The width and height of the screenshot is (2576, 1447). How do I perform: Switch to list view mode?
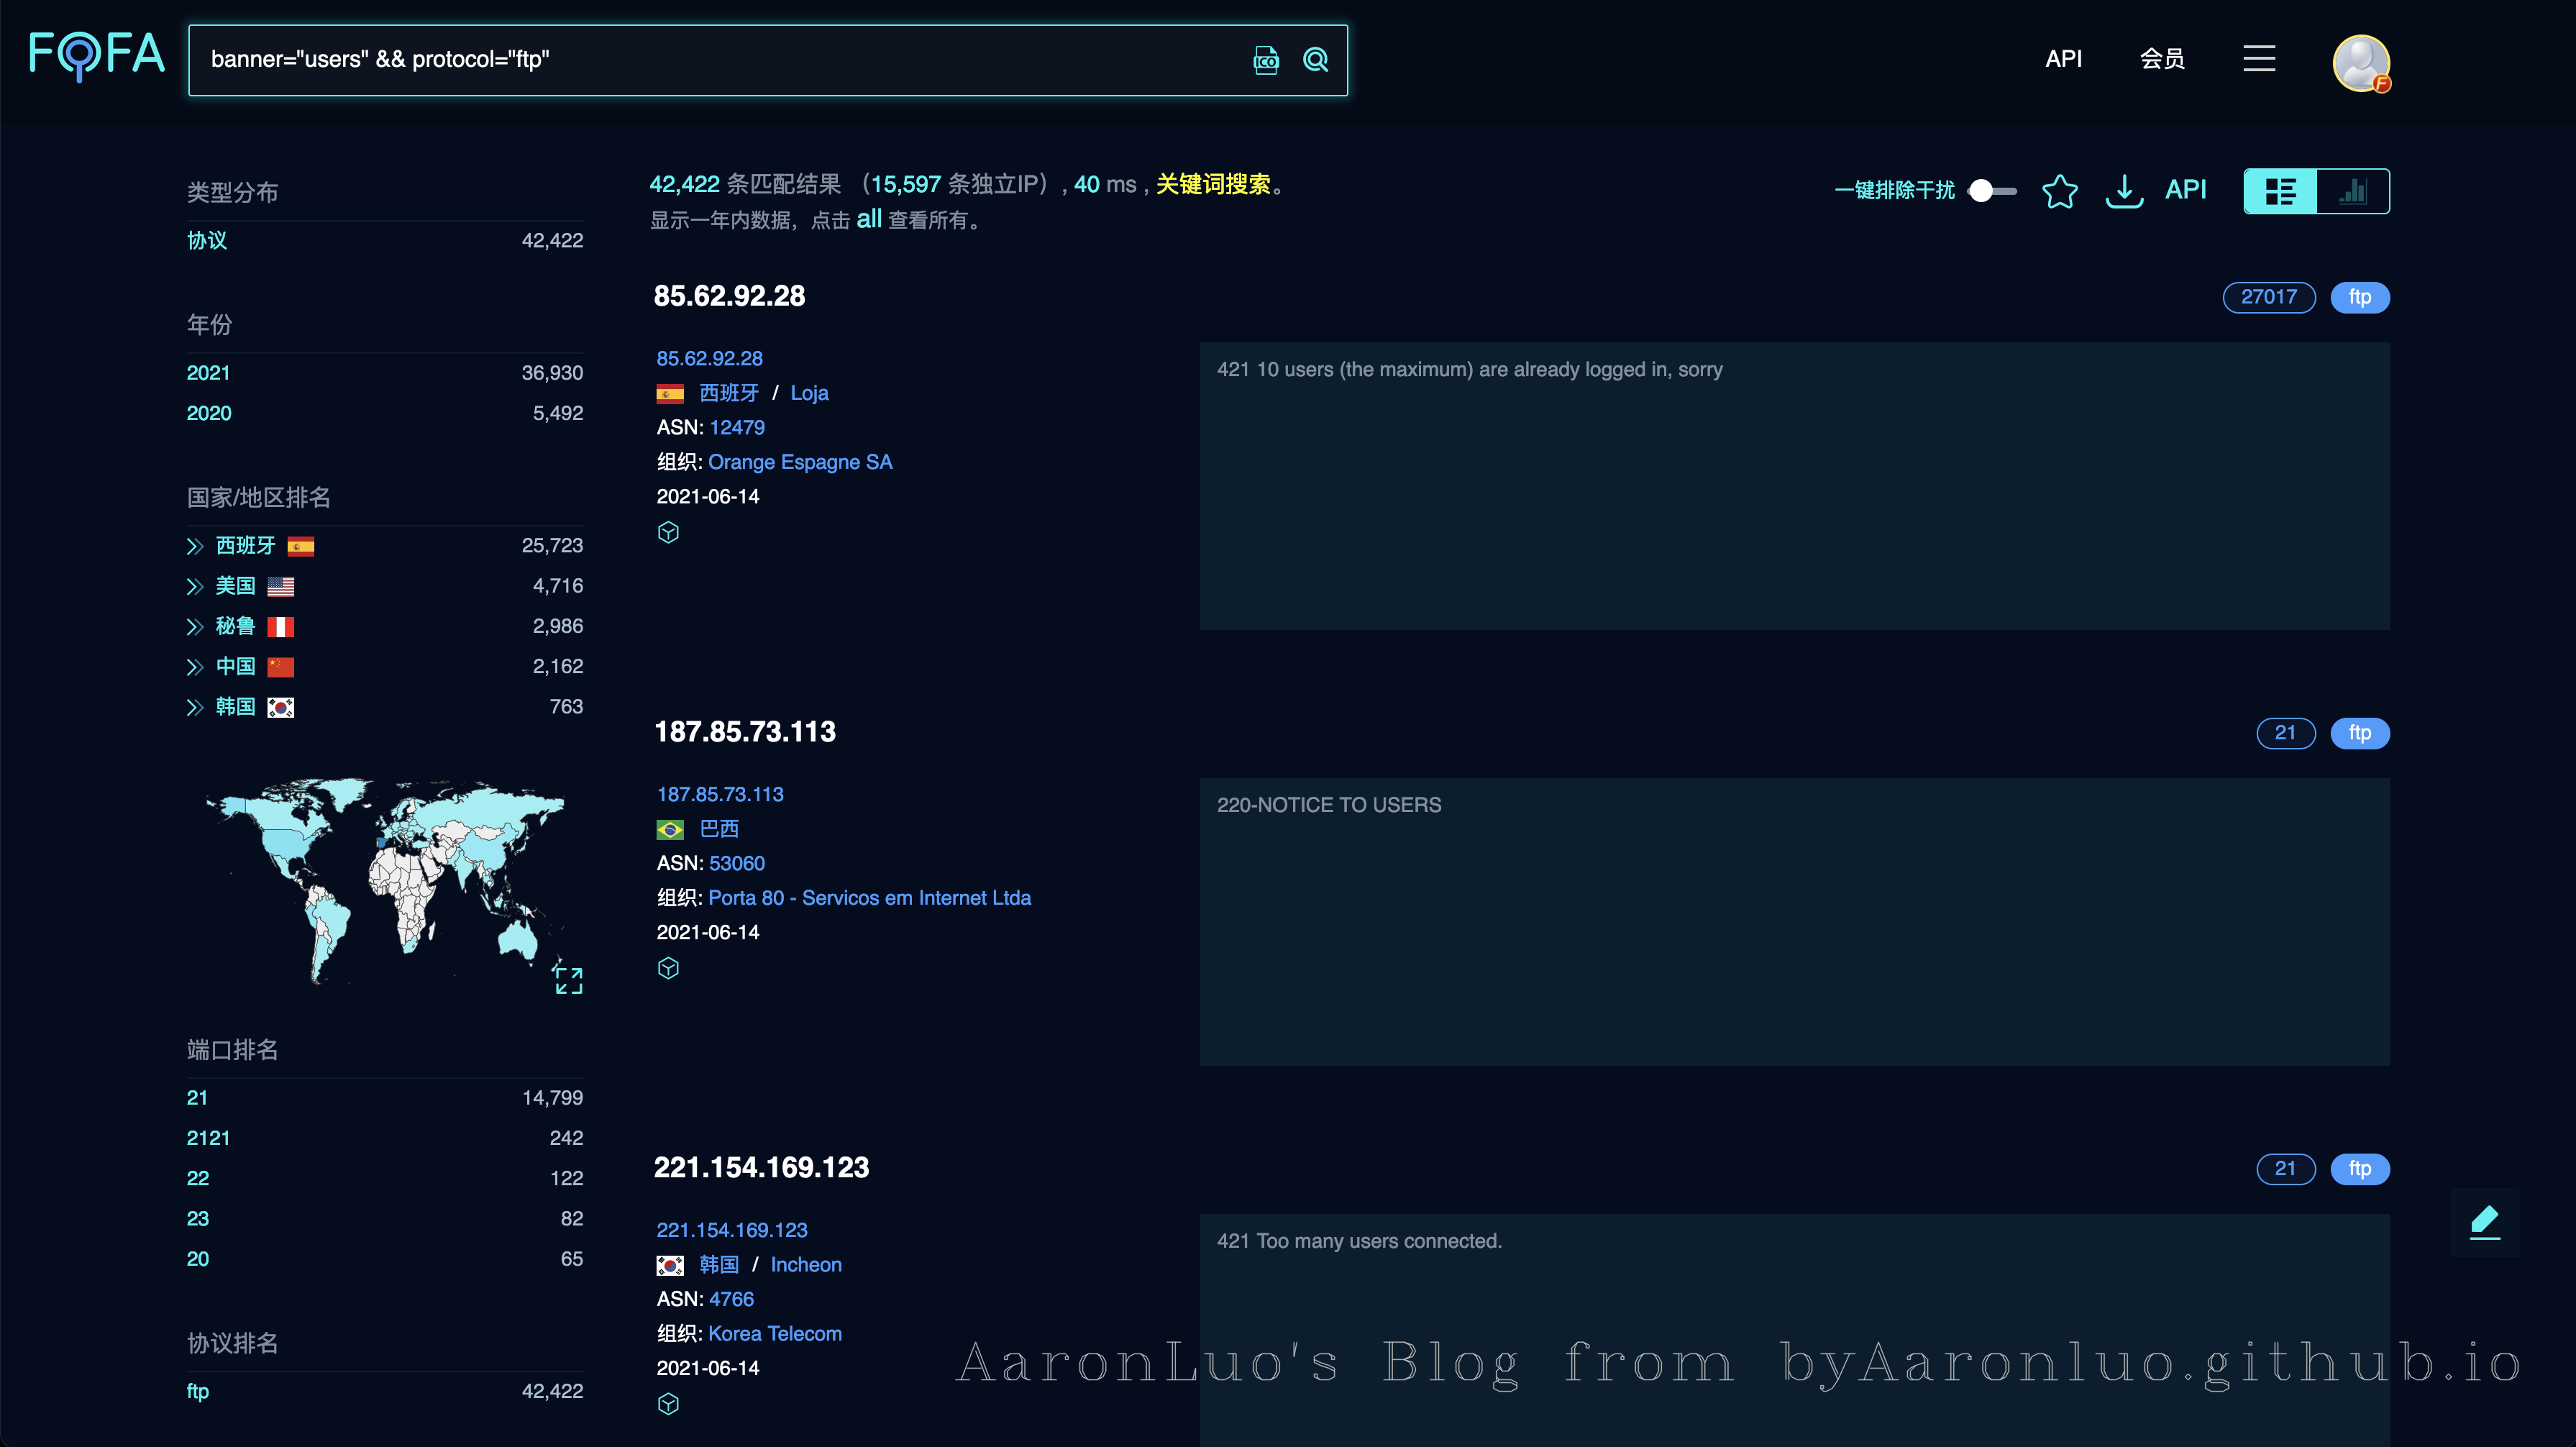pos(2280,191)
